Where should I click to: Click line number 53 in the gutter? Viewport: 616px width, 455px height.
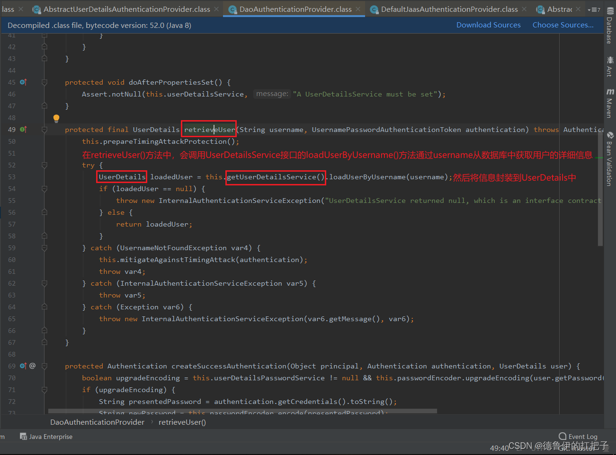12,177
